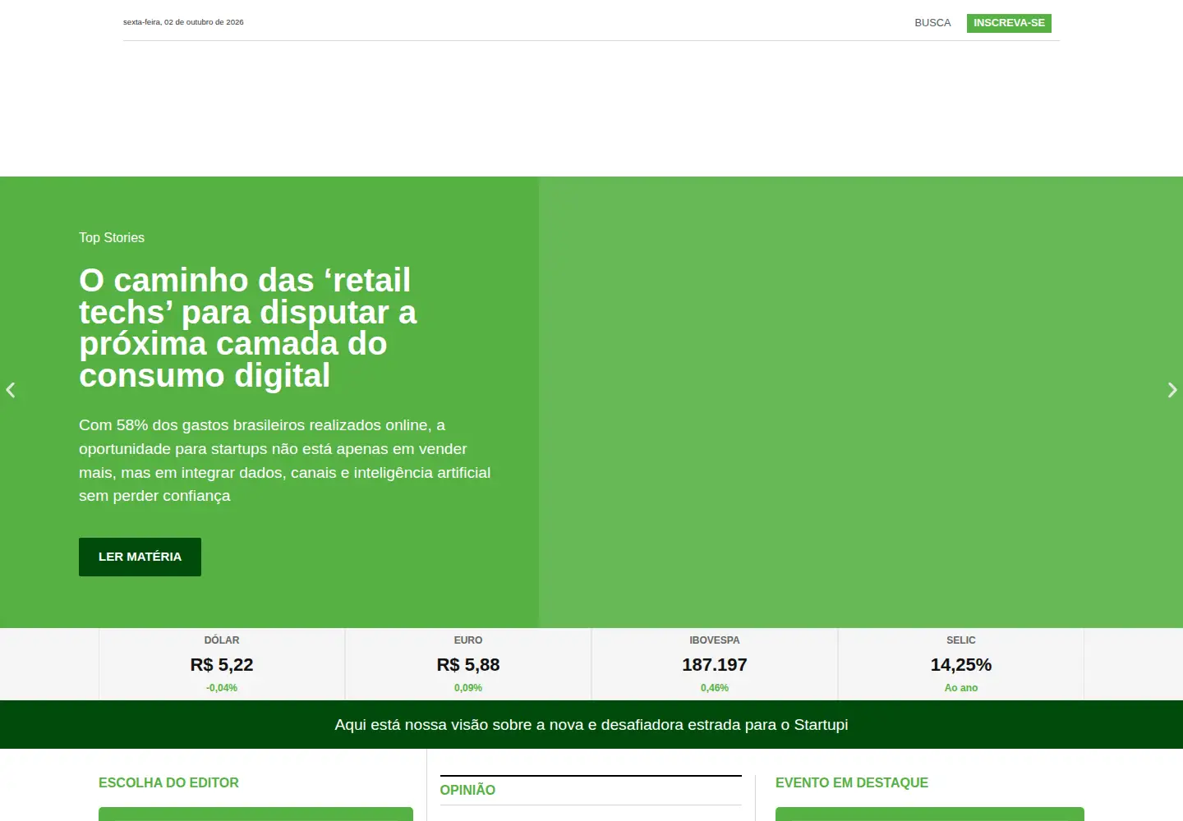Select the EVENTO EM DESTAQUE heading
Viewport: 1183px width, 821px height.
[852, 783]
